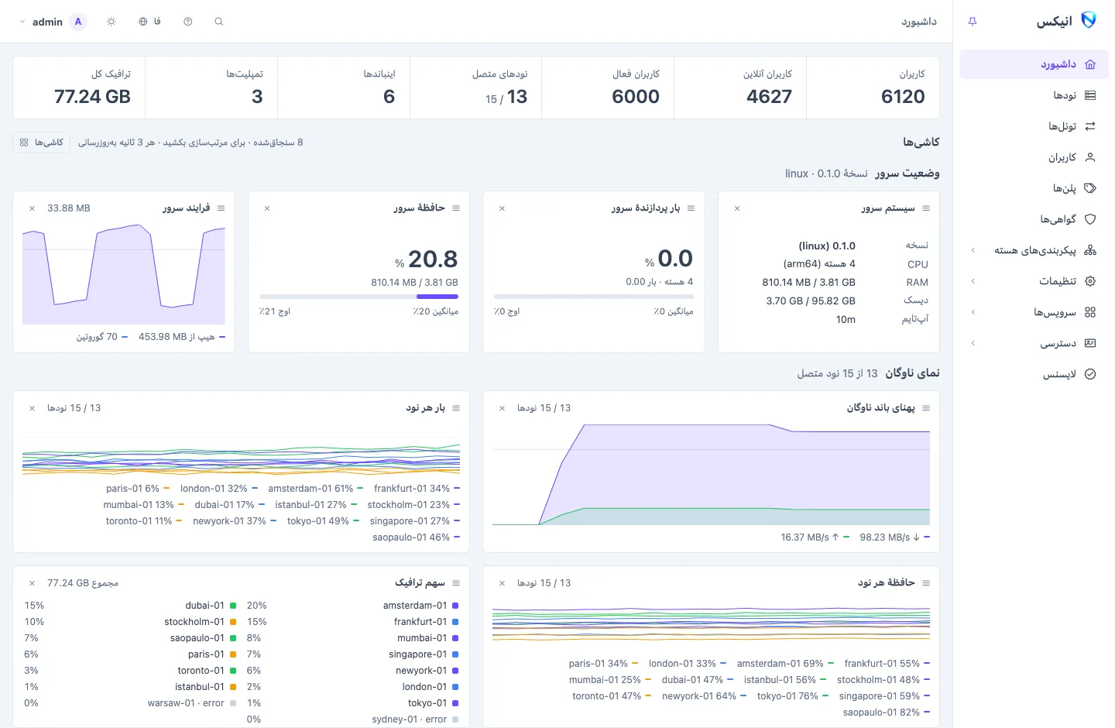Click the حافظهٔ سرور drag handle icon
The image size is (1115, 728).
[456, 208]
